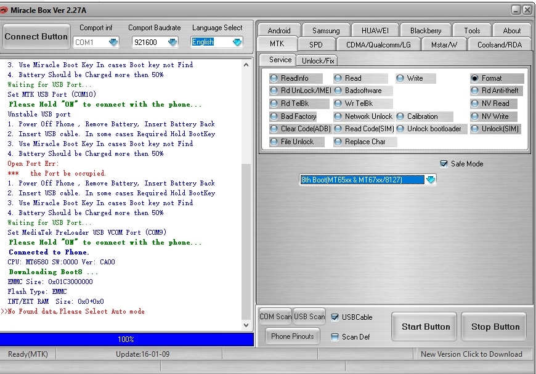
Task: Open the Coolsand/RDA tab
Action: [x=500, y=45]
